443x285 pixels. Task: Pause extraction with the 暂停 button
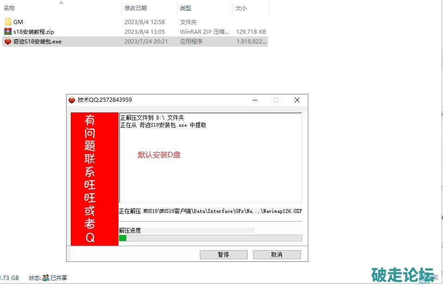coord(223,254)
